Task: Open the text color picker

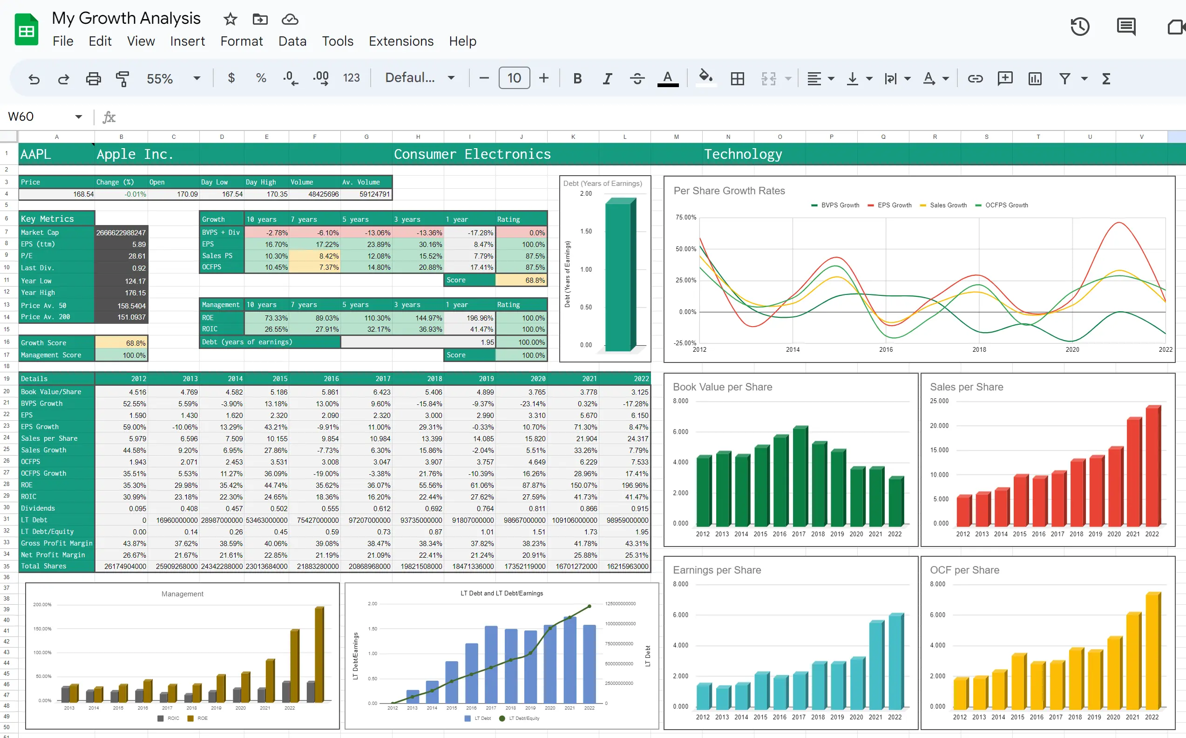Action: (x=668, y=79)
